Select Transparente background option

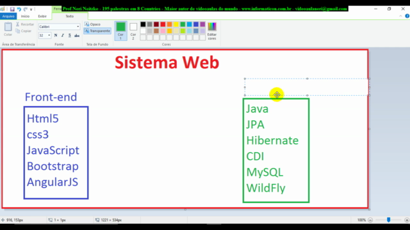[x=97, y=31]
